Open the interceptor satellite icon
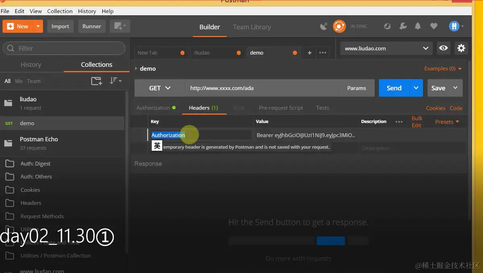The width and height of the screenshot is (483, 273). click(324, 27)
